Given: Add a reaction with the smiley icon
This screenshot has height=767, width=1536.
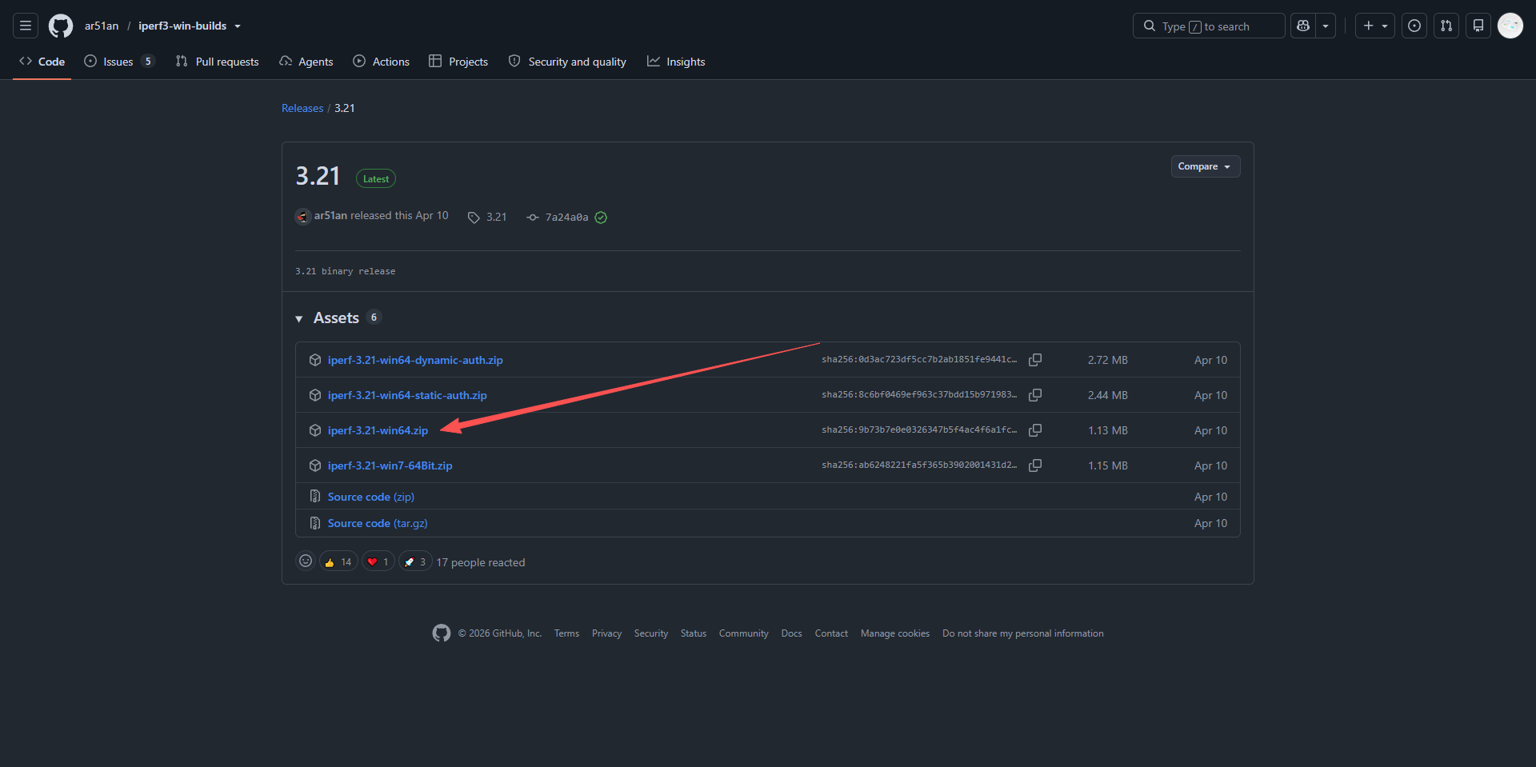Looking at the screenshot, I should pyautogui.click(x=306, y=561).
